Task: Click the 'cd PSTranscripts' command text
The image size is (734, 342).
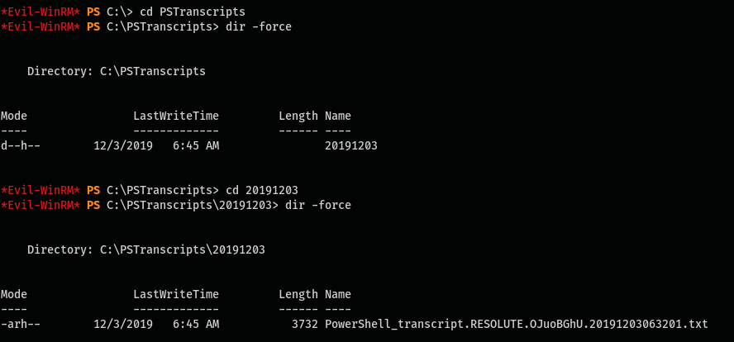Action: [193, 12]
